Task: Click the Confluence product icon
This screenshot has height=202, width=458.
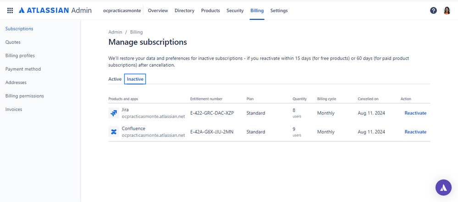Action: (114, 132)
